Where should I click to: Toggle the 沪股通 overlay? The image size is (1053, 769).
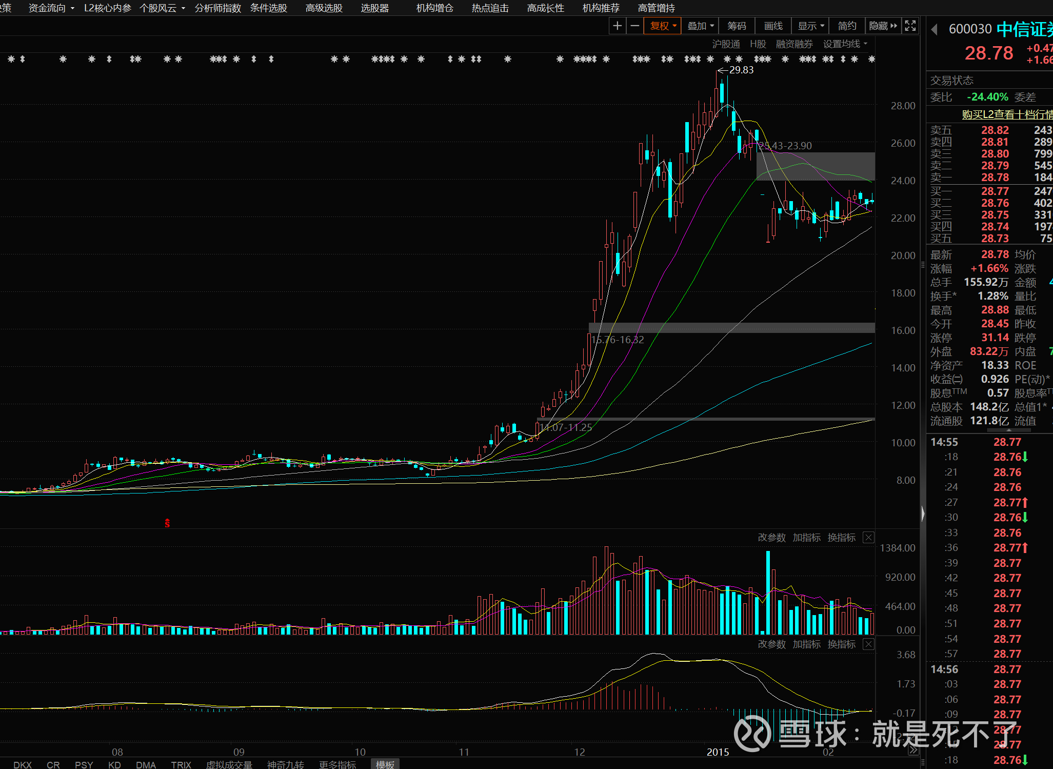click(726, 44)
